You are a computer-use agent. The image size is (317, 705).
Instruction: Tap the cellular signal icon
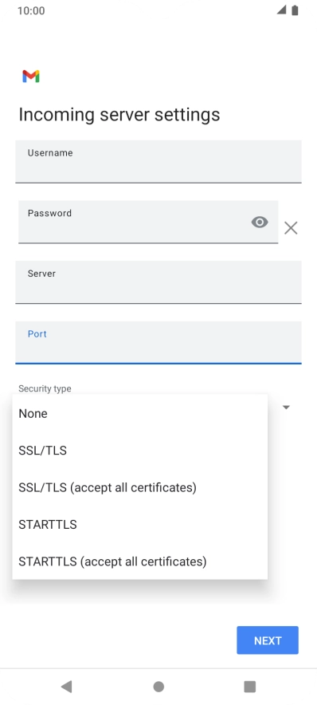pyautogui.click(x=281, y=10)
